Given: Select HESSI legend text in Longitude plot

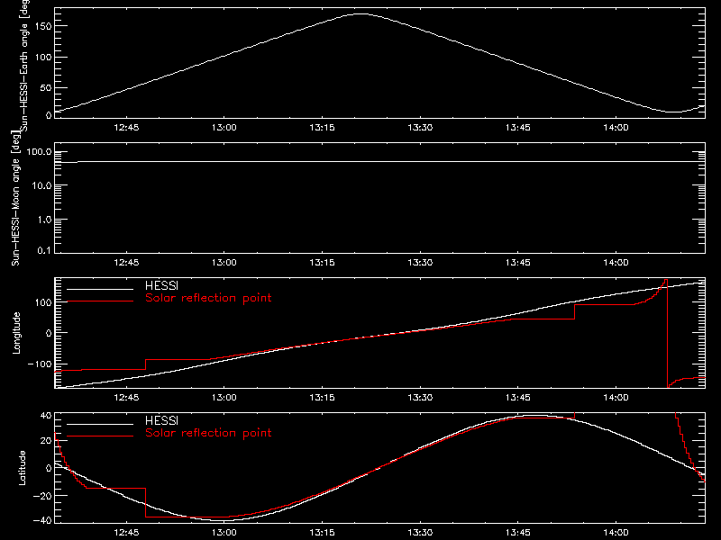Looking at the screenshot, I should pos(161,285).
